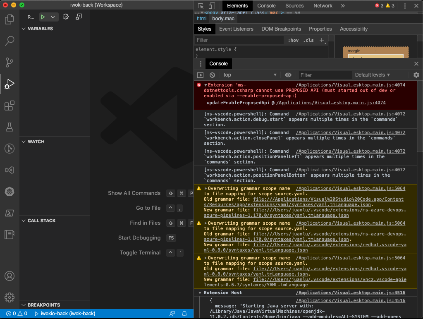The image size is (423, 319).
Task: Collapse the Extension error message triangle
Action: (x=206, y=85)
